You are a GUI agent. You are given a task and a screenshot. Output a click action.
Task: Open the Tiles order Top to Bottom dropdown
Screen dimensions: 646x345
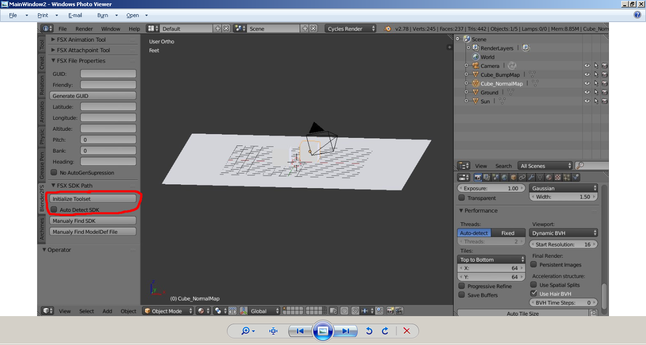[x=491, y=259]
